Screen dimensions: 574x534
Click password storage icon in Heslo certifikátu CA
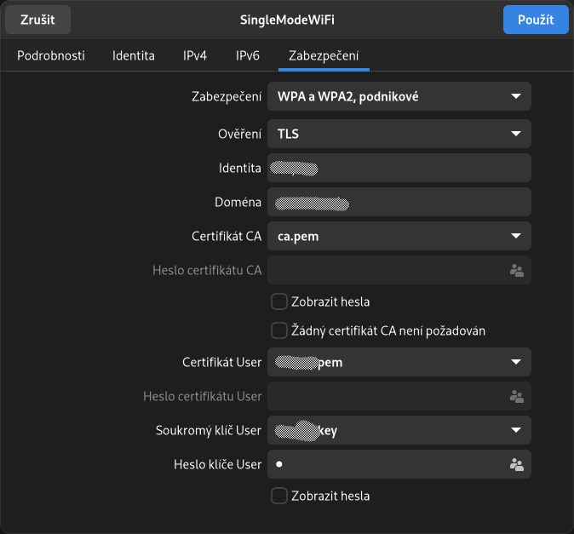coord(515,270)
